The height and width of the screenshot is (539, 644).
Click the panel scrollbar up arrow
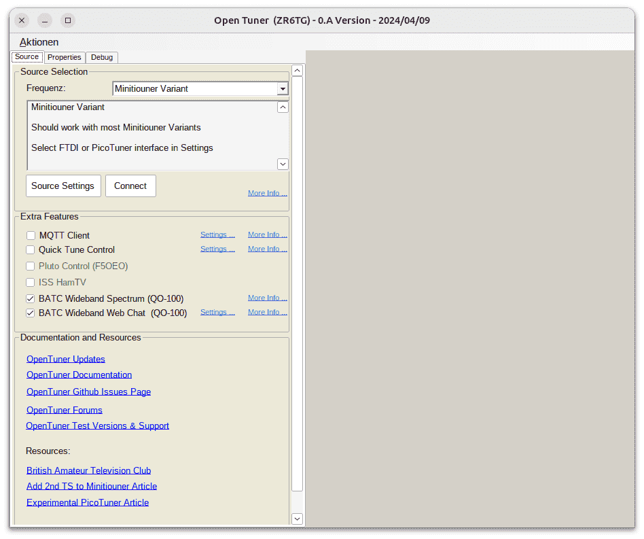(x=297, y=71)
